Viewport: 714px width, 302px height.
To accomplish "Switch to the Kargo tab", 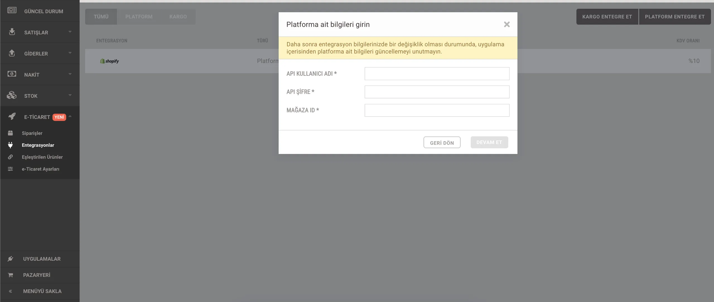I will (178, 17).
